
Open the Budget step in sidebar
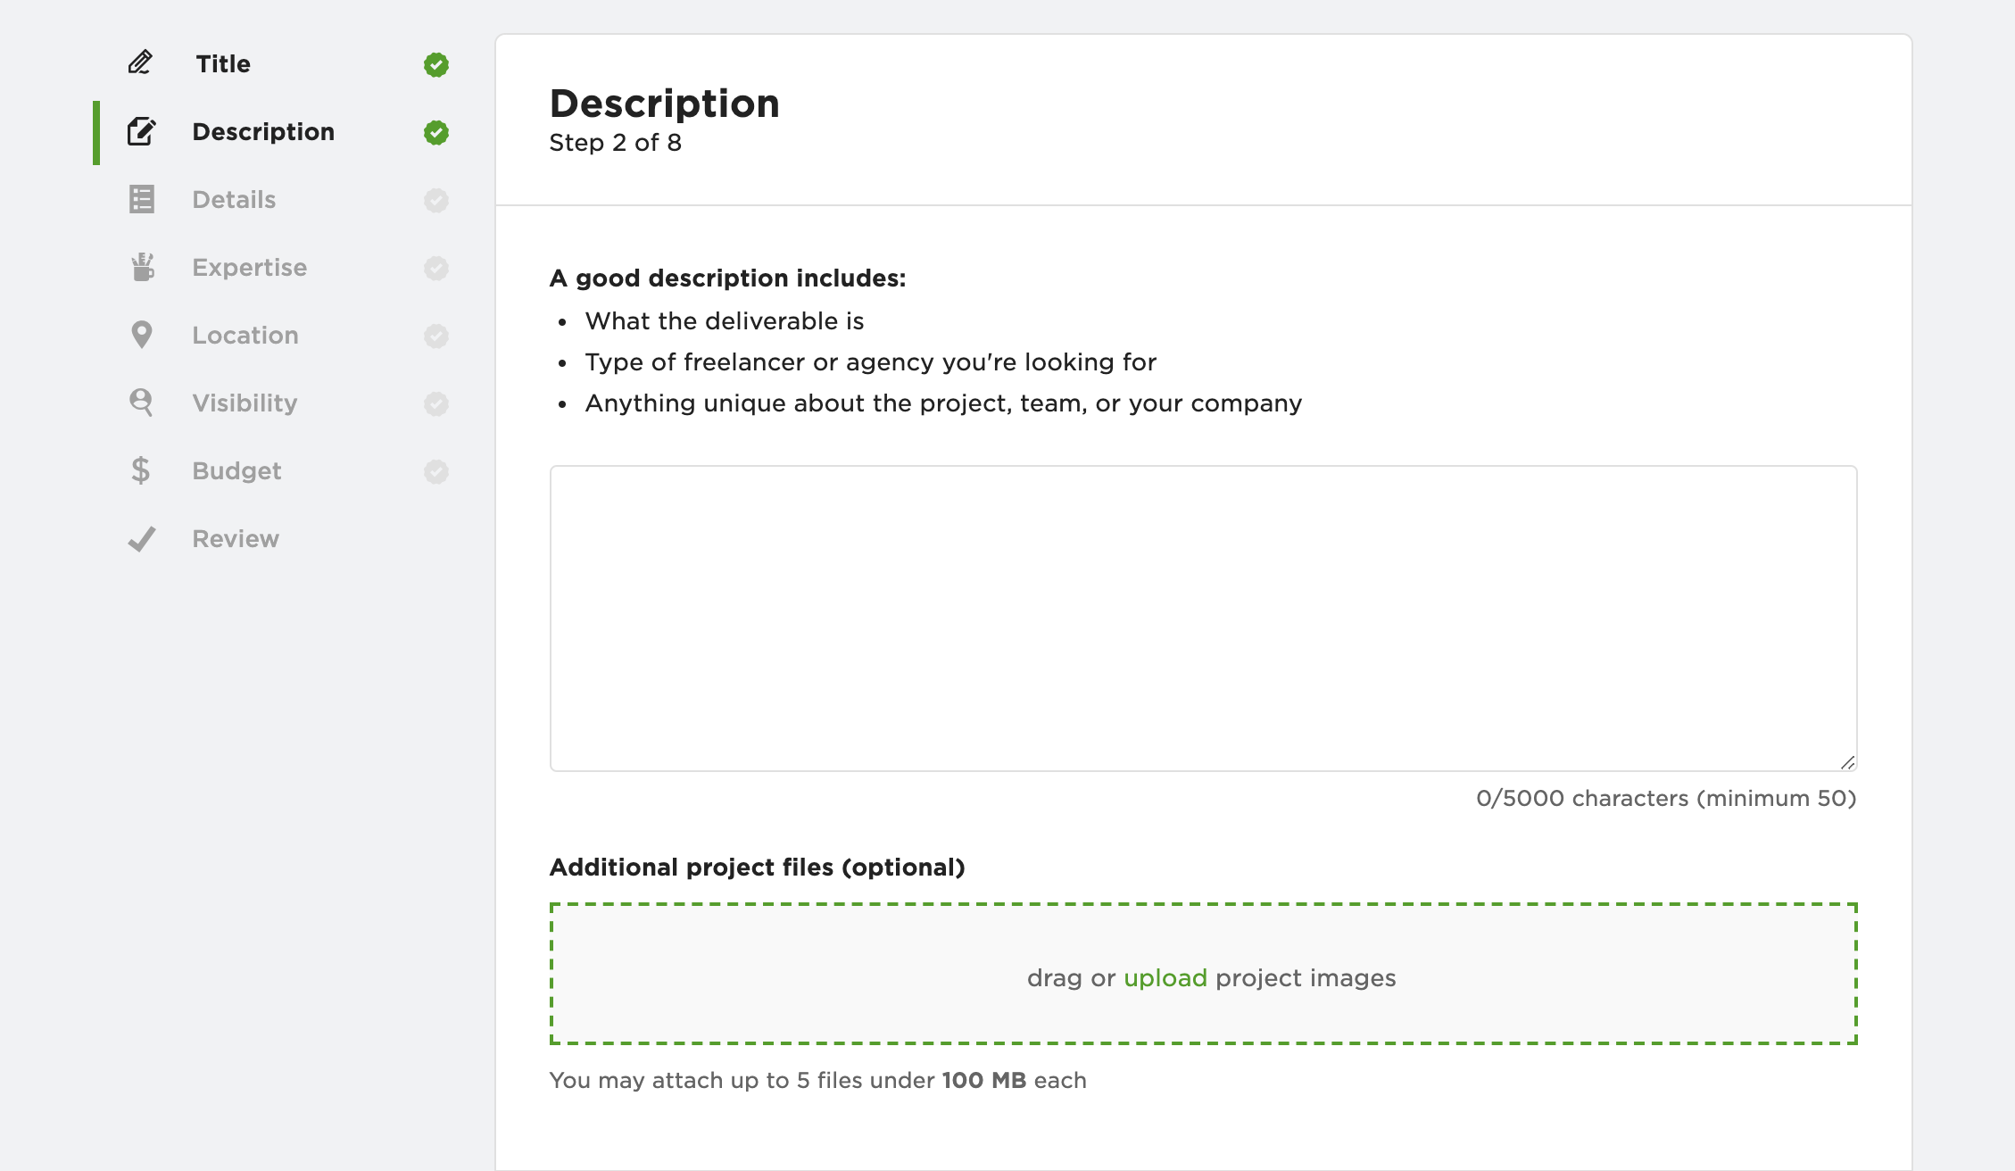tap(236, 471)
